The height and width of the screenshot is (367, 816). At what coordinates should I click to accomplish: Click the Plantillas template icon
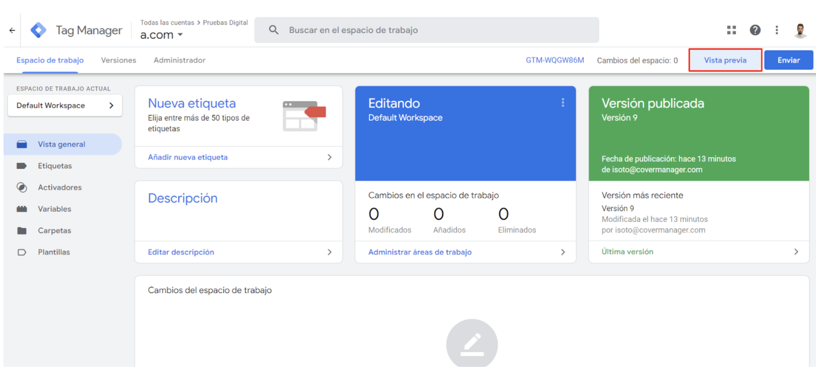pyautogui.click(x=22, y=252)
